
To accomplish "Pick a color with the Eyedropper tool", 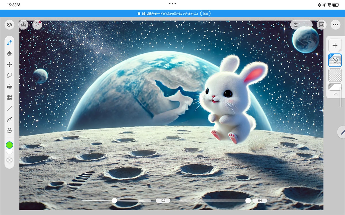I will point(9,119).
